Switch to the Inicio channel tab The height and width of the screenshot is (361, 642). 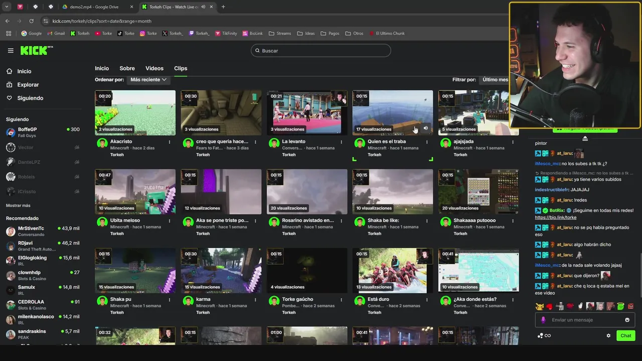(x=102, y=68)
